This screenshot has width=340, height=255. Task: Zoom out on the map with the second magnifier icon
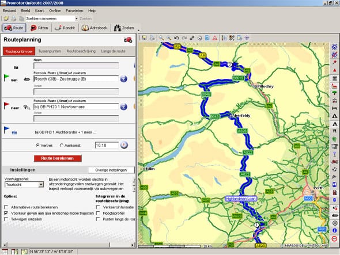169,38
